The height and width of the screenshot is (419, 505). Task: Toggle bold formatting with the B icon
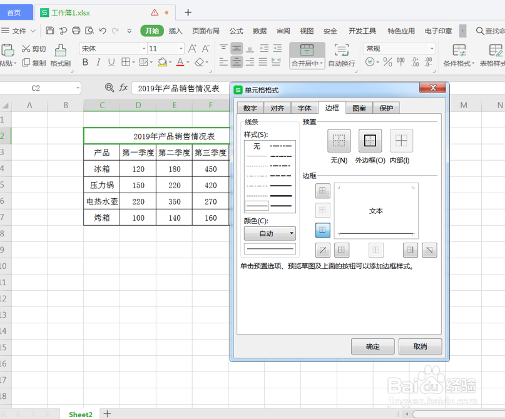coord(85,62)
